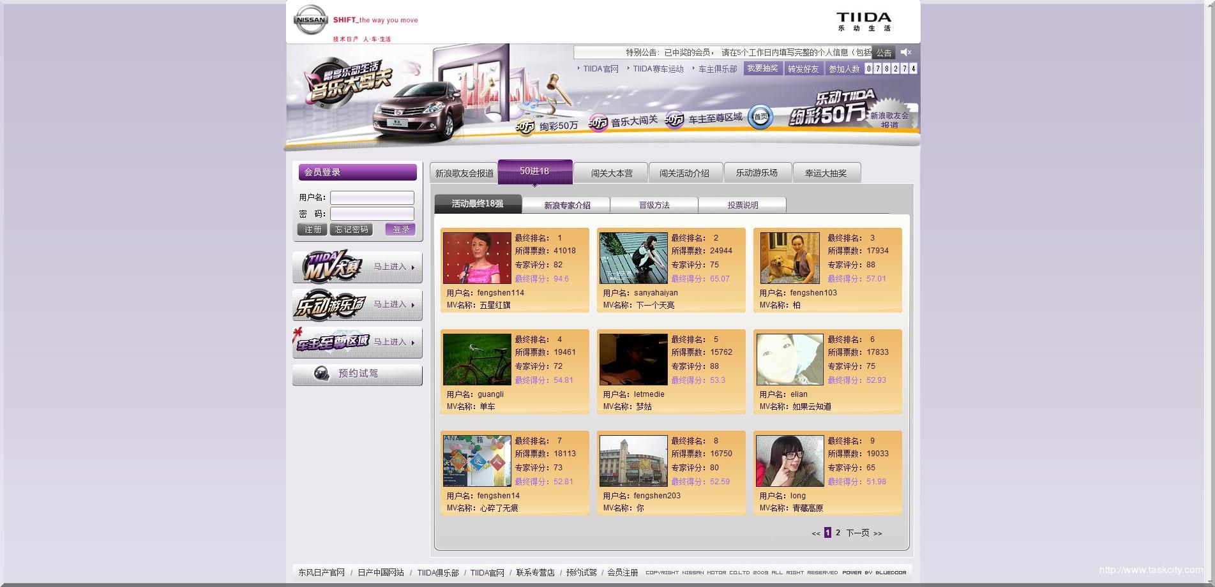
Task: Click the 注册 register button
Action: (313, 230)
